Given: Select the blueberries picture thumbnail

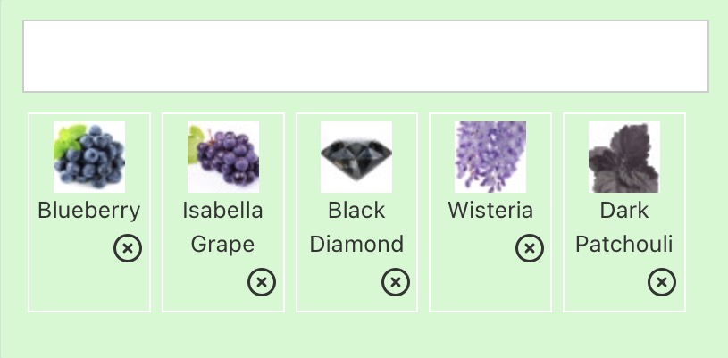Looking at the screenshot, I should pyautogui.click(x=89, y=157).
